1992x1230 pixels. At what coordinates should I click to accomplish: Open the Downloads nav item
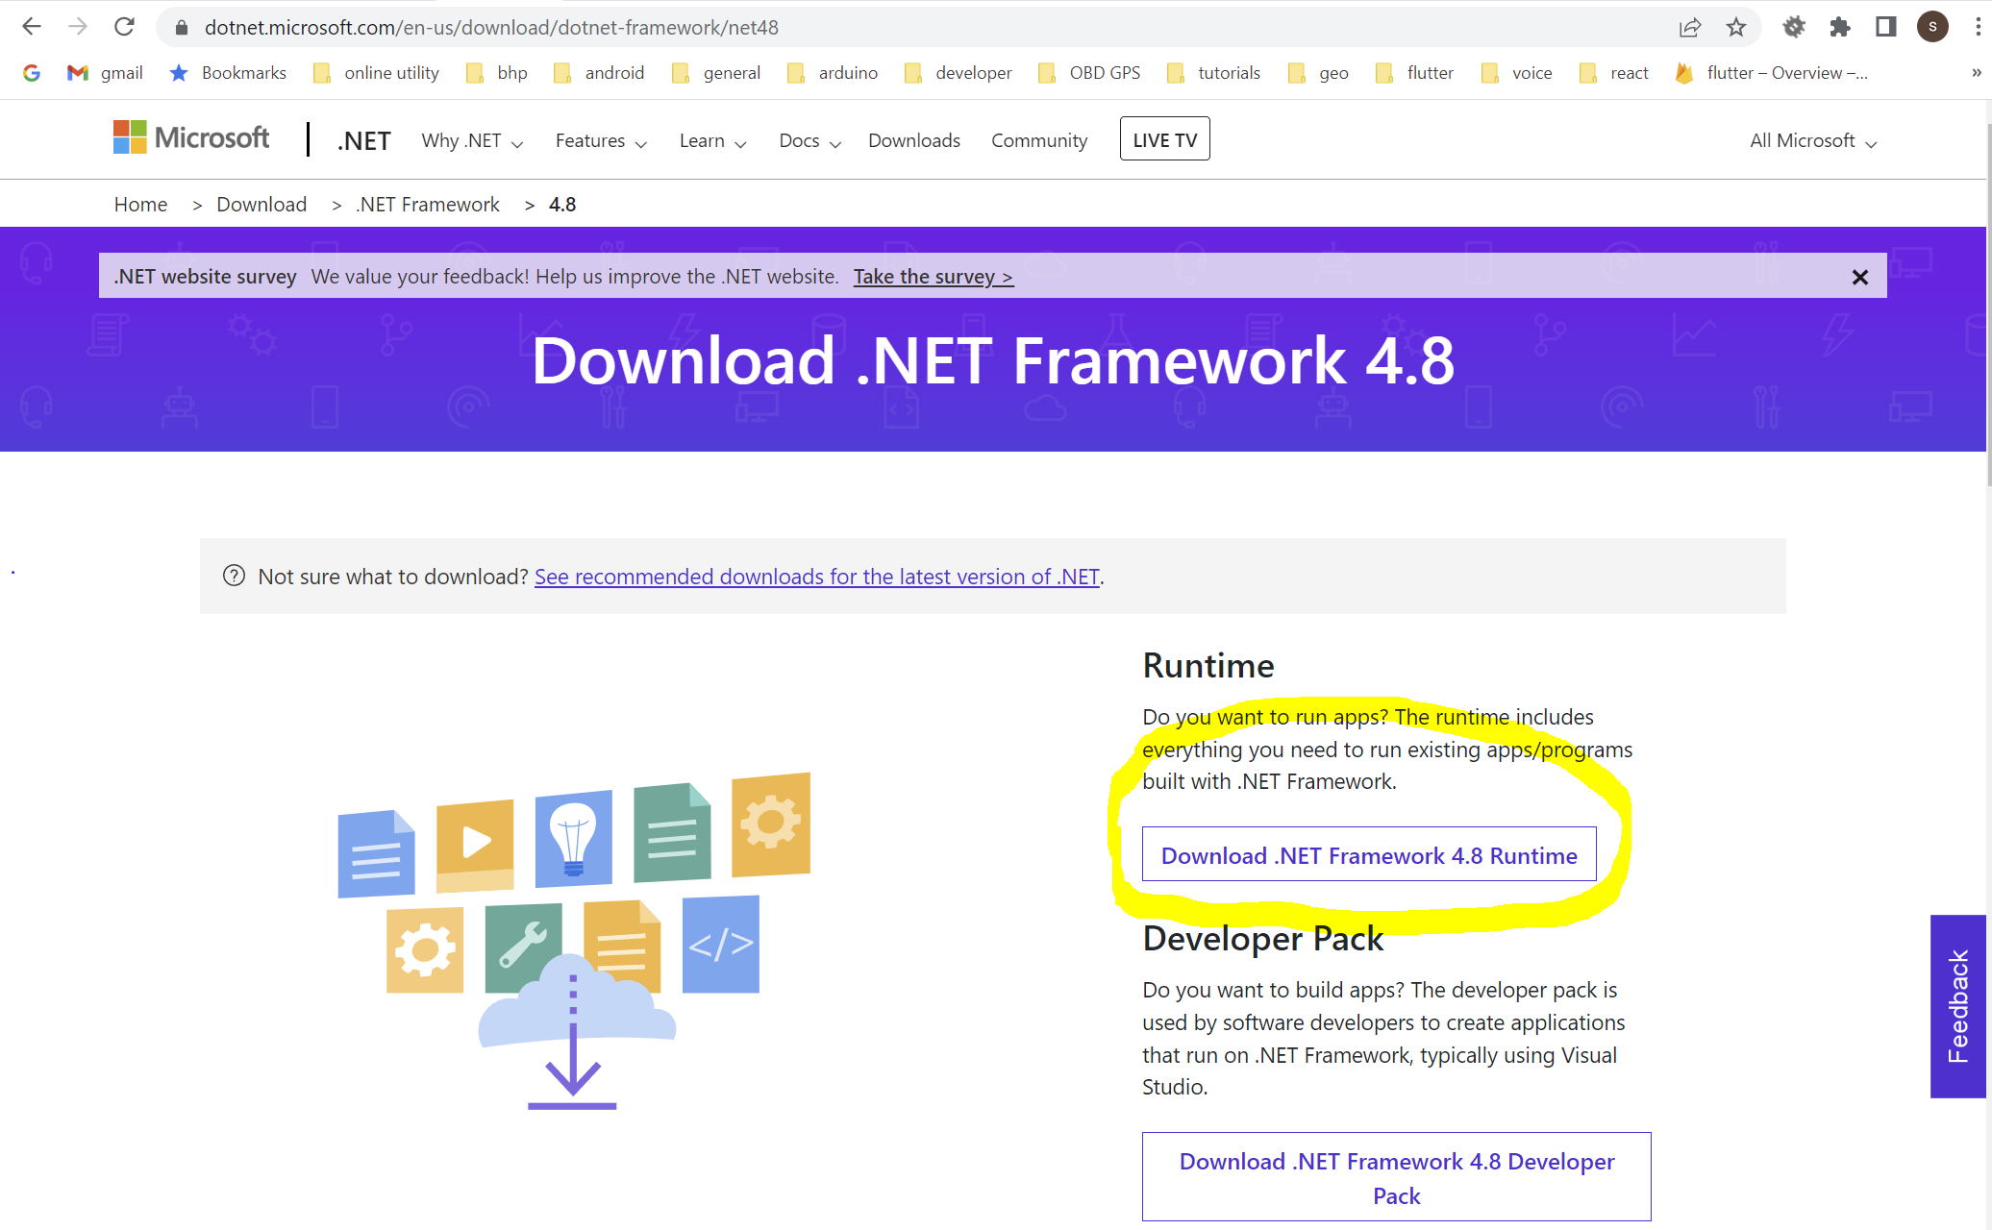(913, 141)
